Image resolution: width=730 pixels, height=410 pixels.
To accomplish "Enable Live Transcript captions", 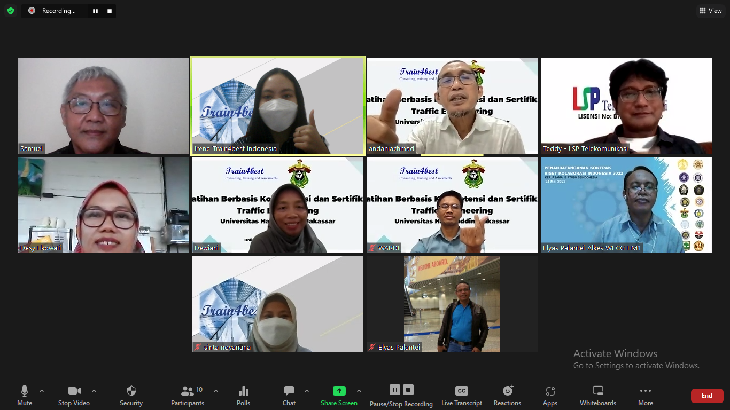I will [461, 395].
